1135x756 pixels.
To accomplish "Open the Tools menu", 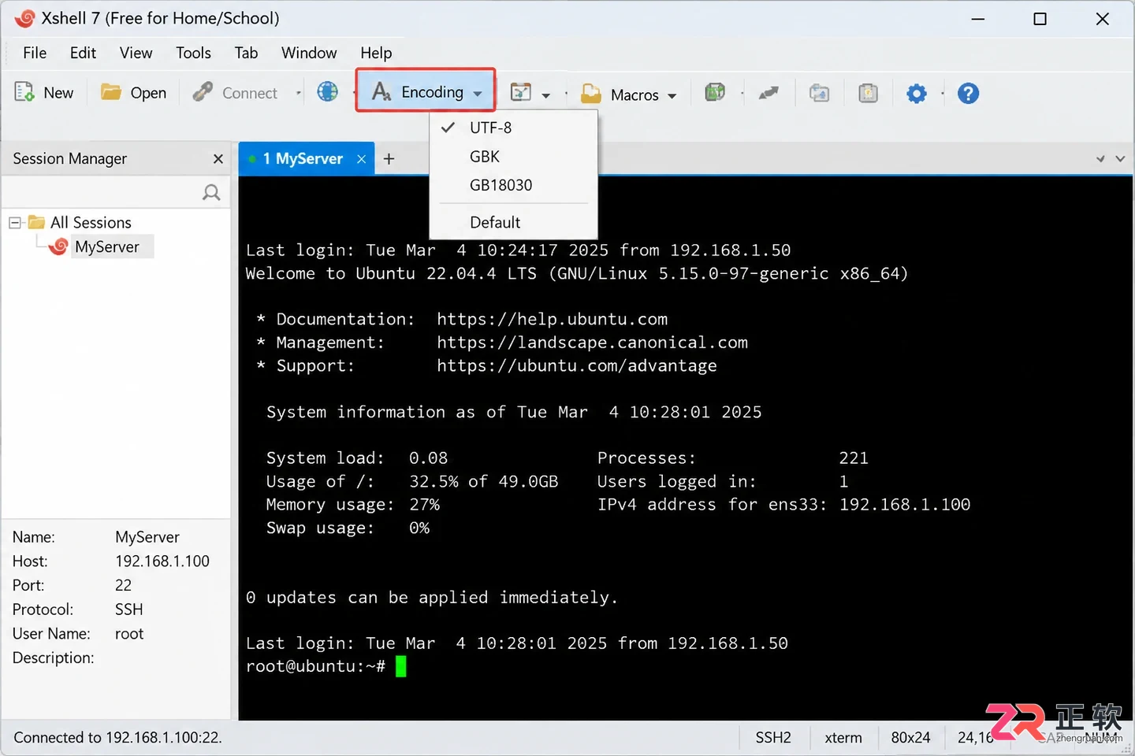I will [193, 53].
